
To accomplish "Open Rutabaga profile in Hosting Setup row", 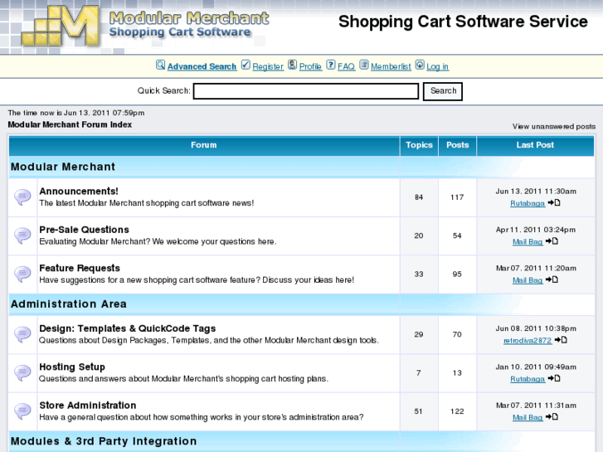I will (528, 379).
